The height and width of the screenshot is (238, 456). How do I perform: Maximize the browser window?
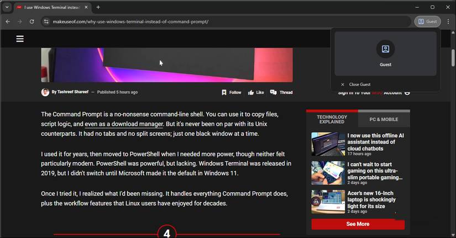[x=432, y=7]
